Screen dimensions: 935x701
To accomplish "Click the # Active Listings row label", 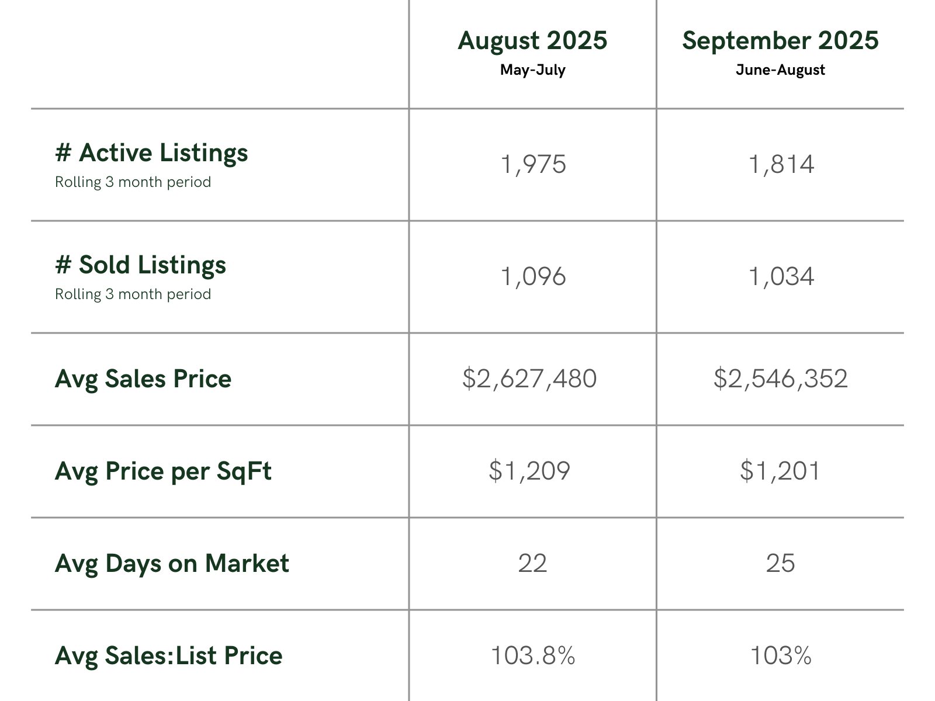I will click(151, 153).
